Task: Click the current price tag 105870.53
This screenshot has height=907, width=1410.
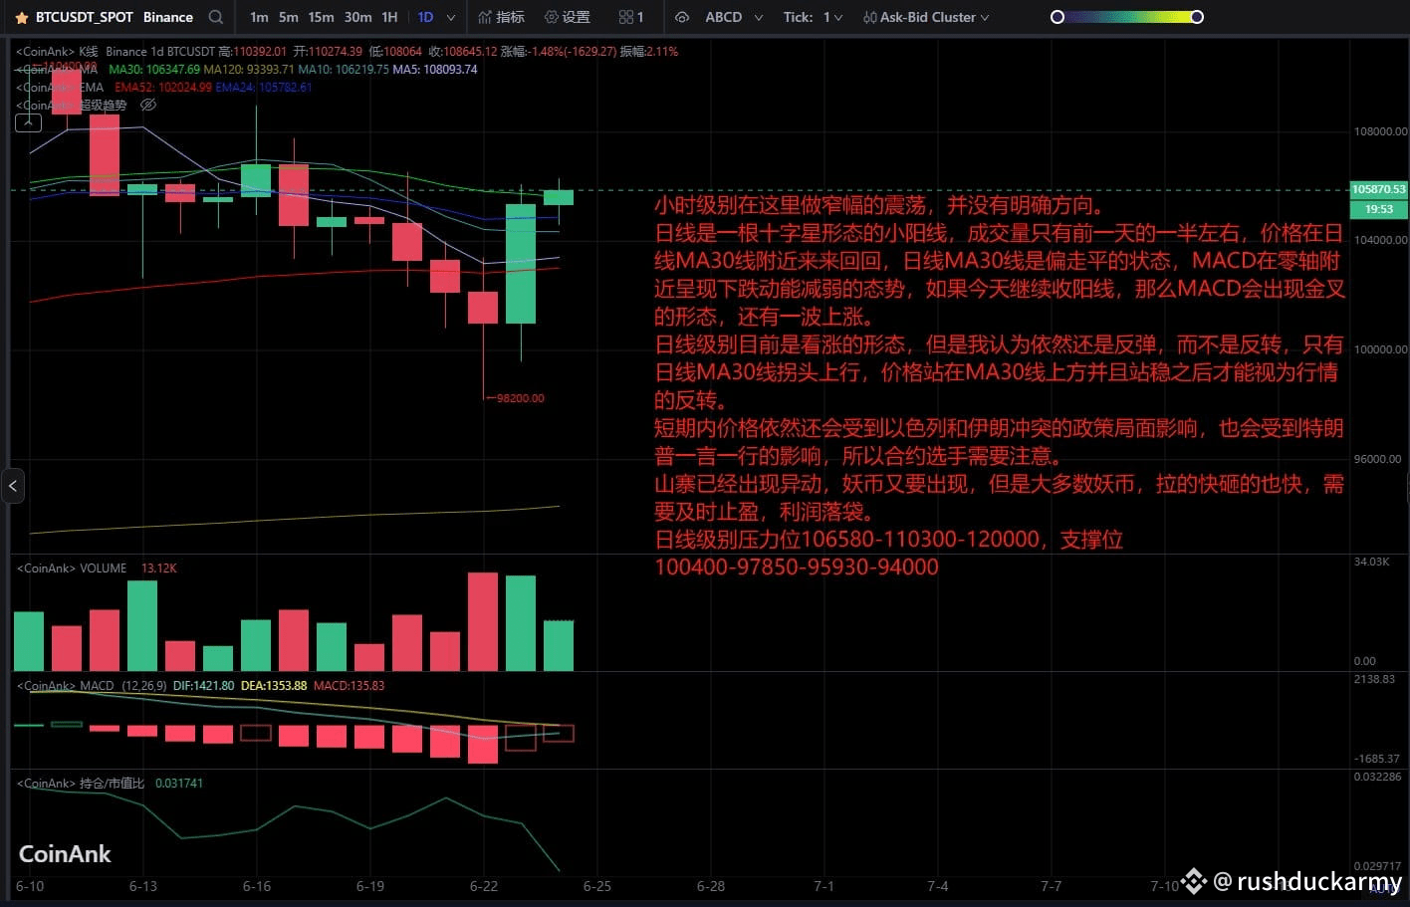Action: coord(1378,189)
